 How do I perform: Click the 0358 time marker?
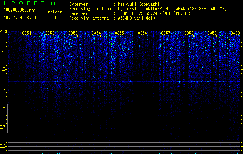click(189, 33)
